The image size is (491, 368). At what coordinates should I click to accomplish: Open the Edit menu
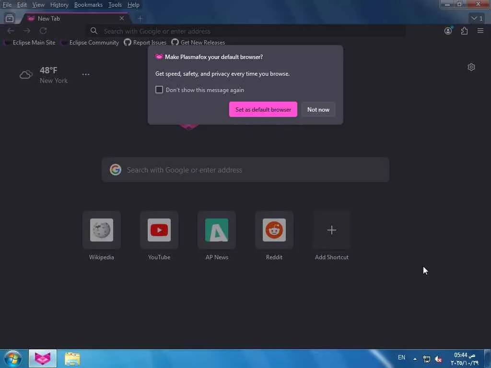click(22, 5)
